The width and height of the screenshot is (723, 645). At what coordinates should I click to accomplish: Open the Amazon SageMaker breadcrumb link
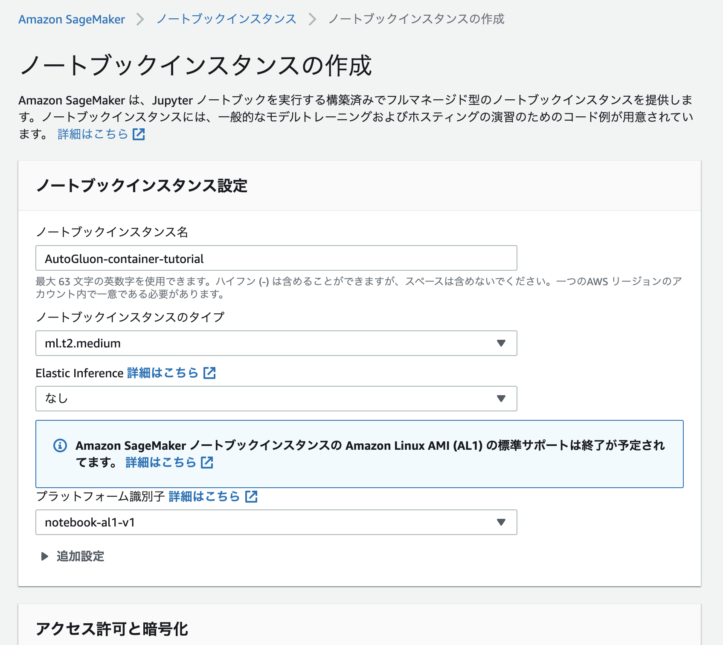click(x=72, y=19)
